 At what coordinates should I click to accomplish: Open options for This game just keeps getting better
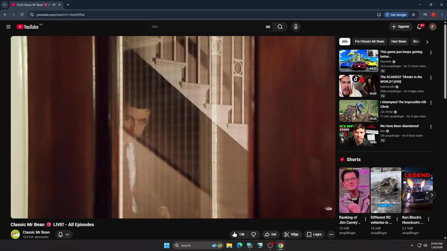click(431, 53)
